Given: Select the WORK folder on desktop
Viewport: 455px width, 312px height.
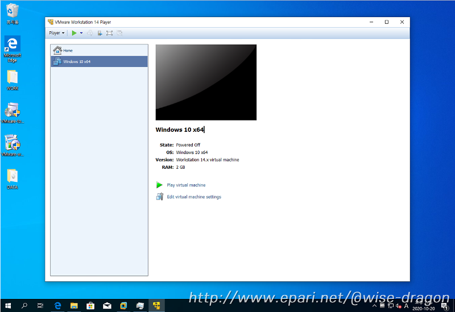Looking at the screenshot, I should click(13, 80).
